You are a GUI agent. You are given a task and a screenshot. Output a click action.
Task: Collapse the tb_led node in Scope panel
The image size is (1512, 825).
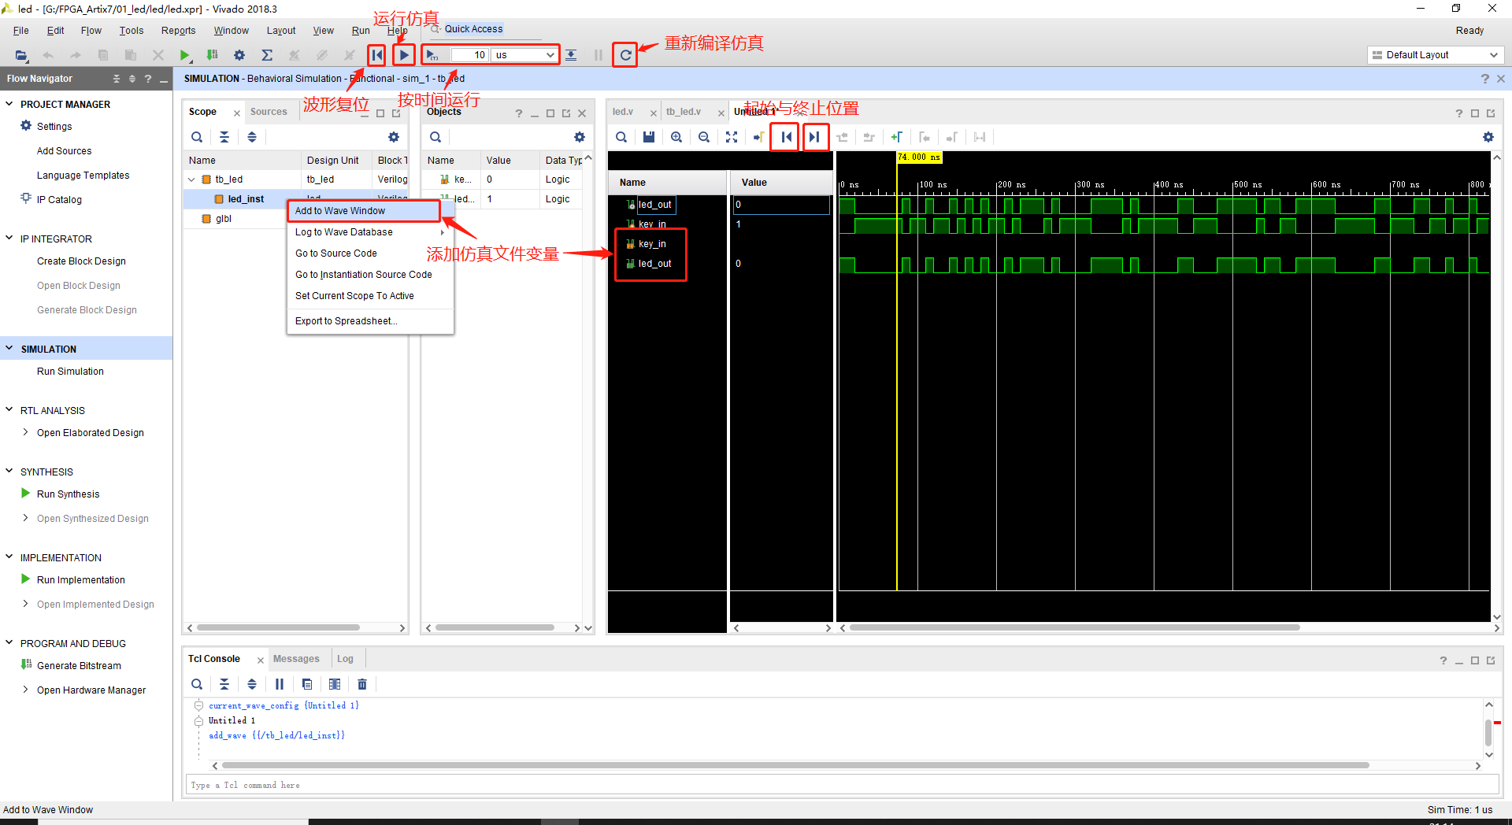(191, 179)
